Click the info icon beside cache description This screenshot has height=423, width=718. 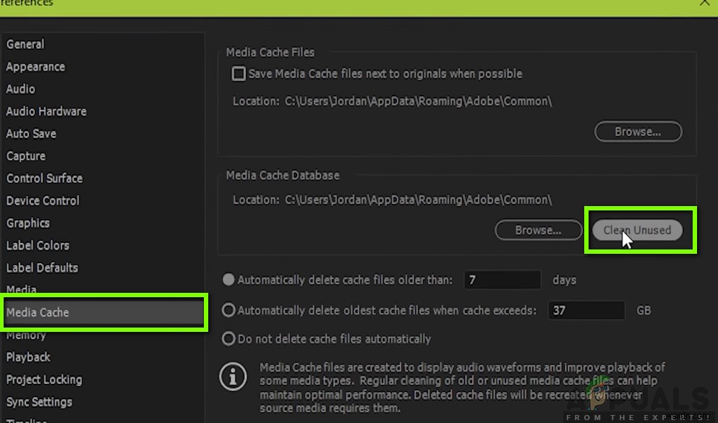click(233, 376)
